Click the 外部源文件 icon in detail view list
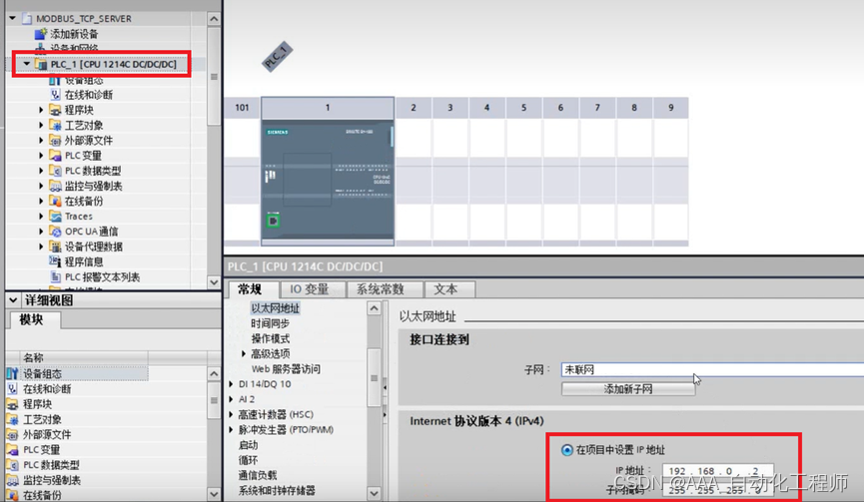The width and height of the screenshot is (864, 502). pyautogui.click(x=12, y=434)
